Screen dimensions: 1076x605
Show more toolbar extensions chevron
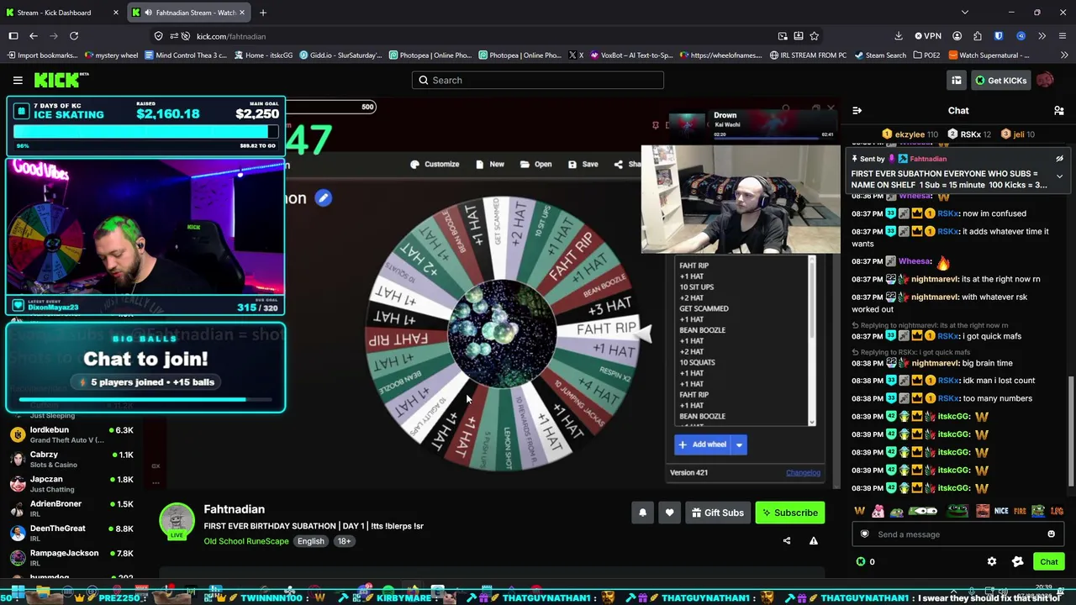(1042, 36)
